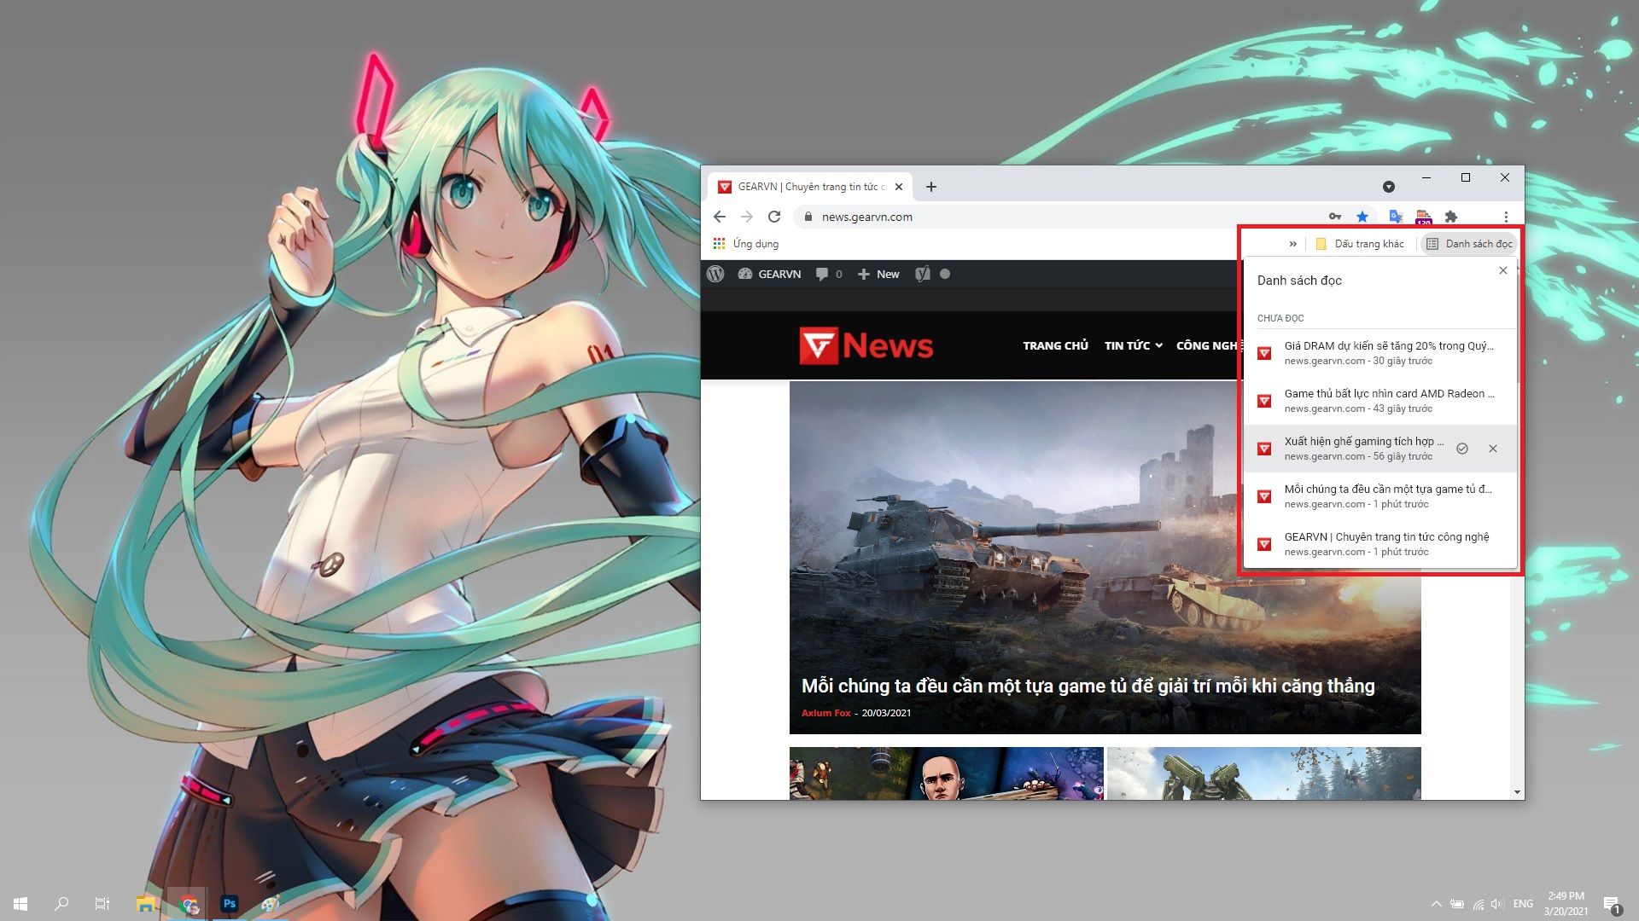Click the volume speaker tray icon
This screenshot has height=921, width=1639.
[x=1497, y=904]
